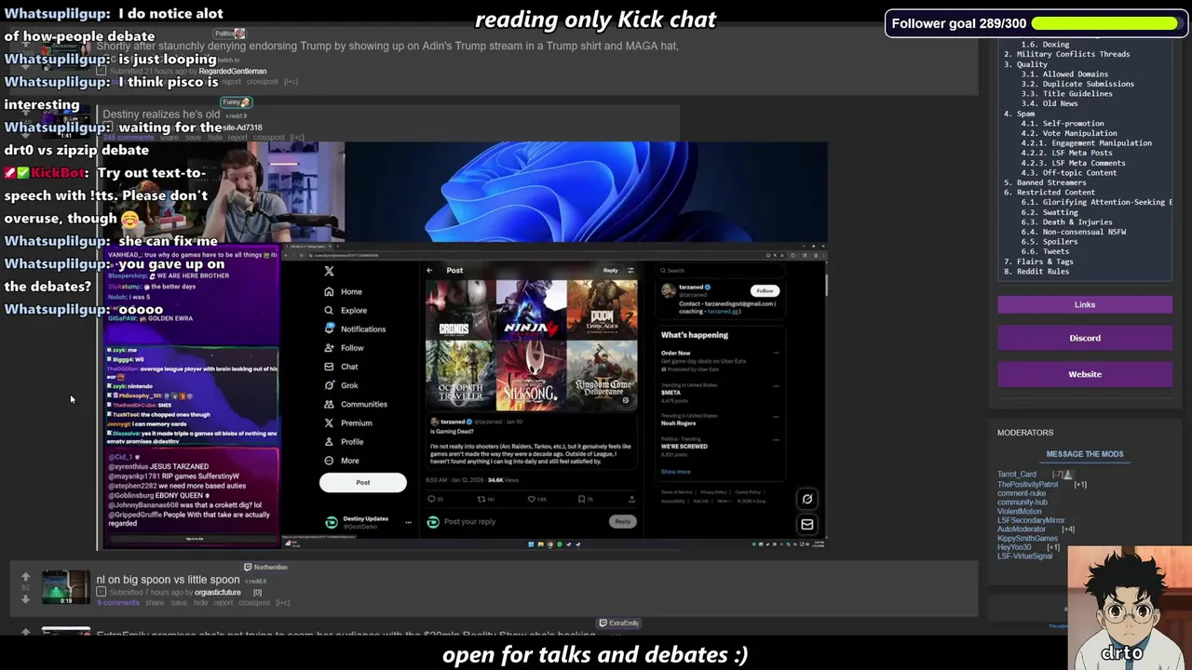Click Reply button in the Post header

pyautogui.click(x=610, y=271)
